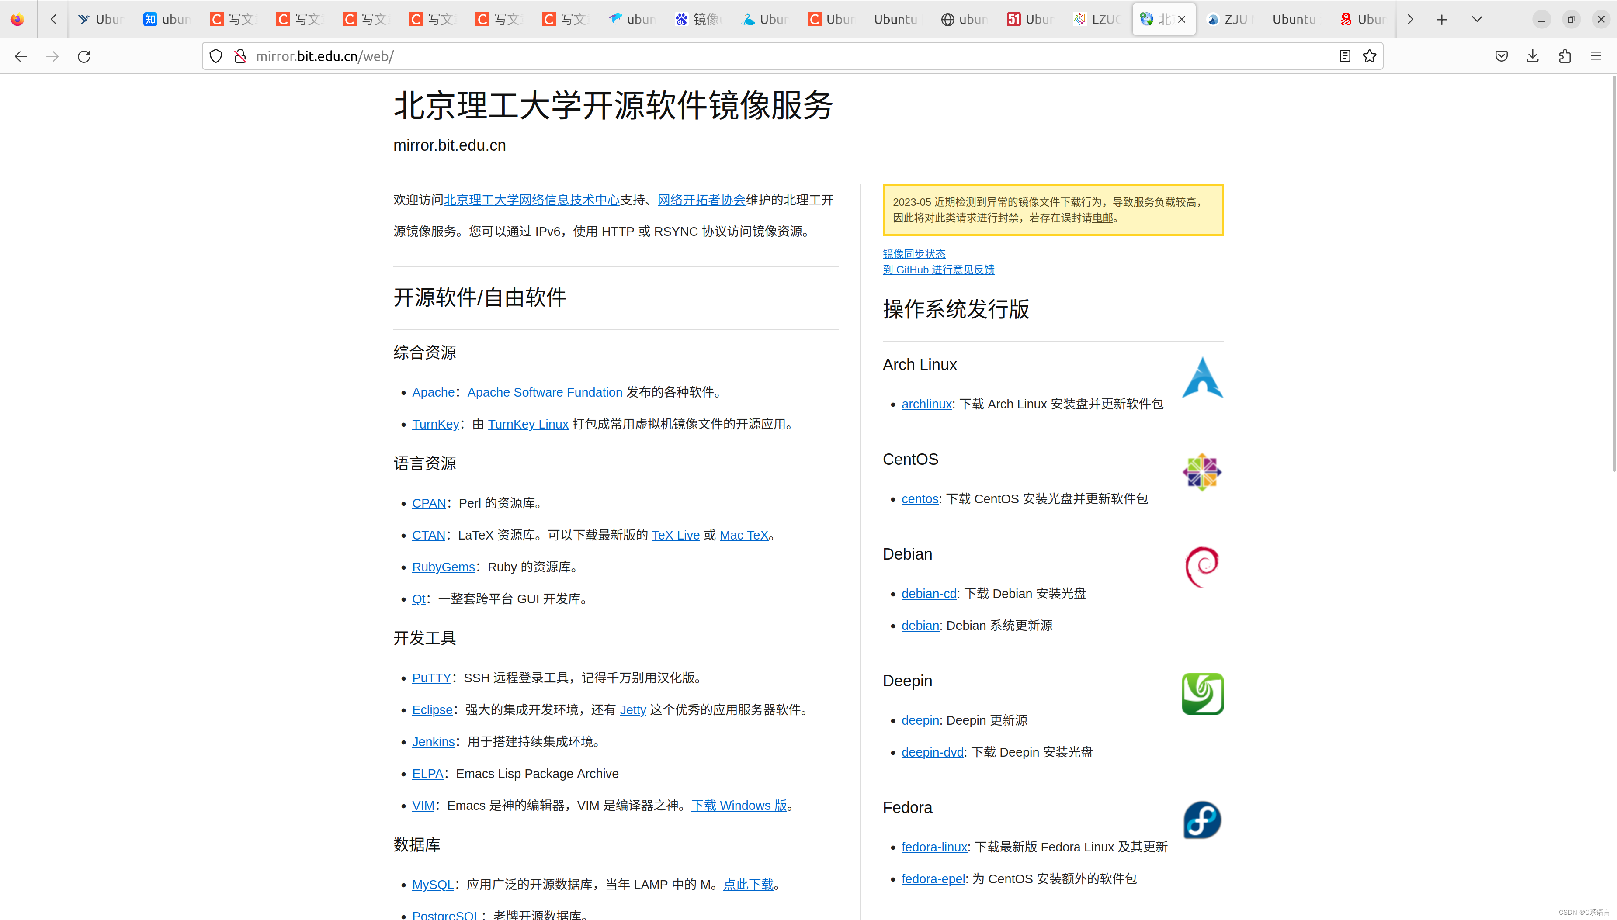Viewport: 1617px width, 920px height.
Task: Open tracking protection shield icon
Action: [216, 56]
